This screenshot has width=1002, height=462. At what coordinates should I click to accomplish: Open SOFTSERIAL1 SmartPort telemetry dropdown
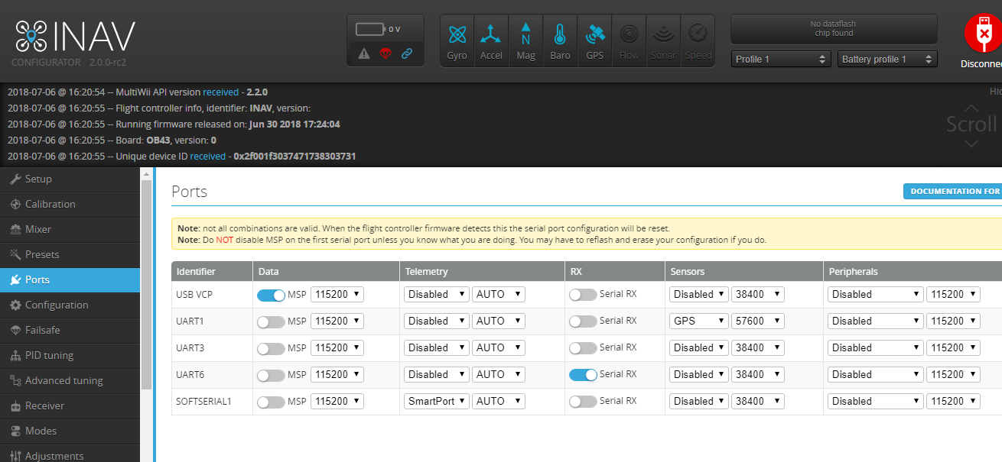coord(437,401)
